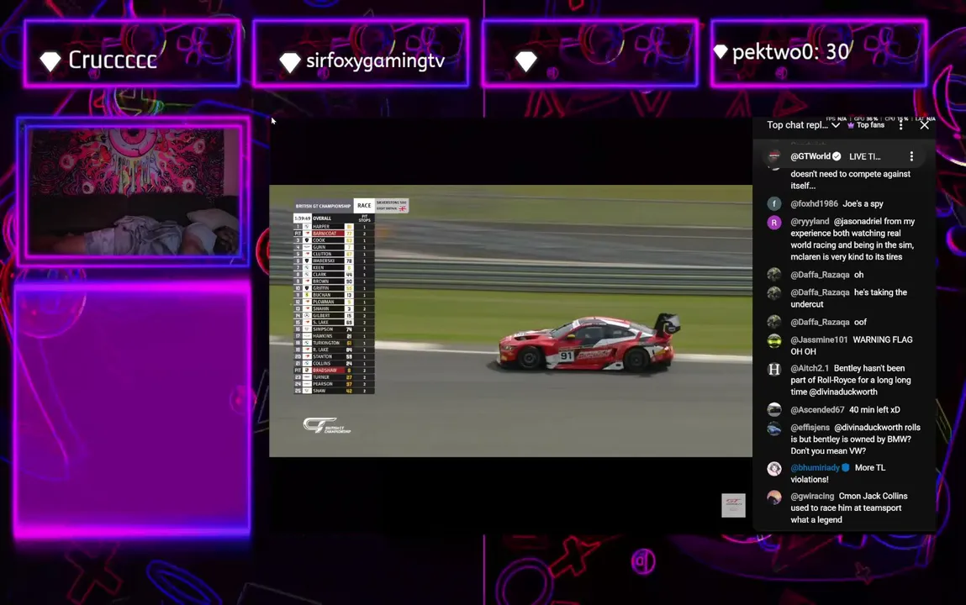Click the Cruccccc name label

112,60
